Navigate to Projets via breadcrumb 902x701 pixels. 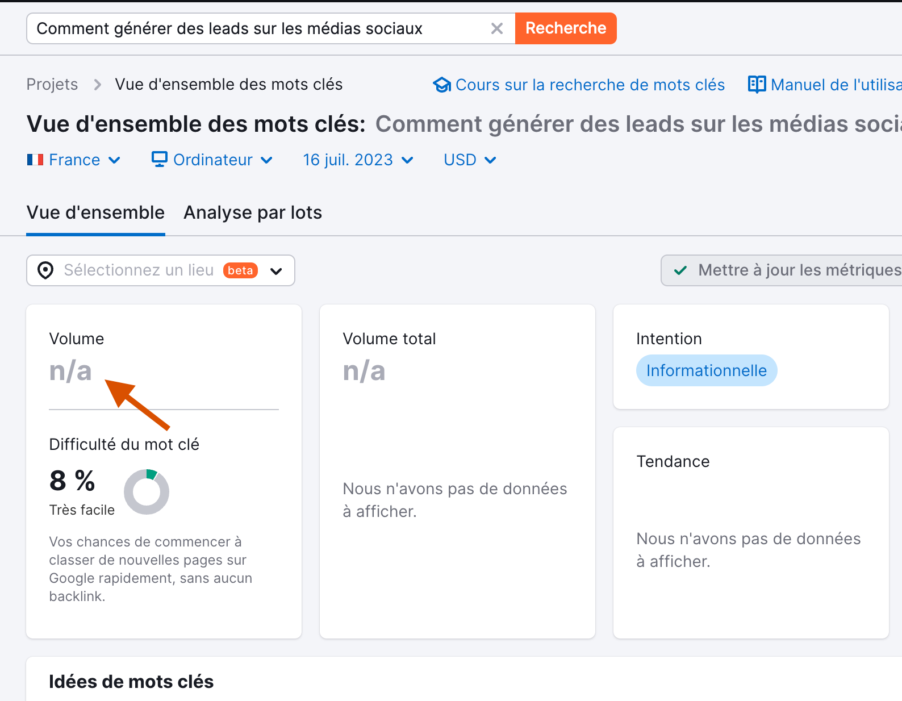click(52, 84)
